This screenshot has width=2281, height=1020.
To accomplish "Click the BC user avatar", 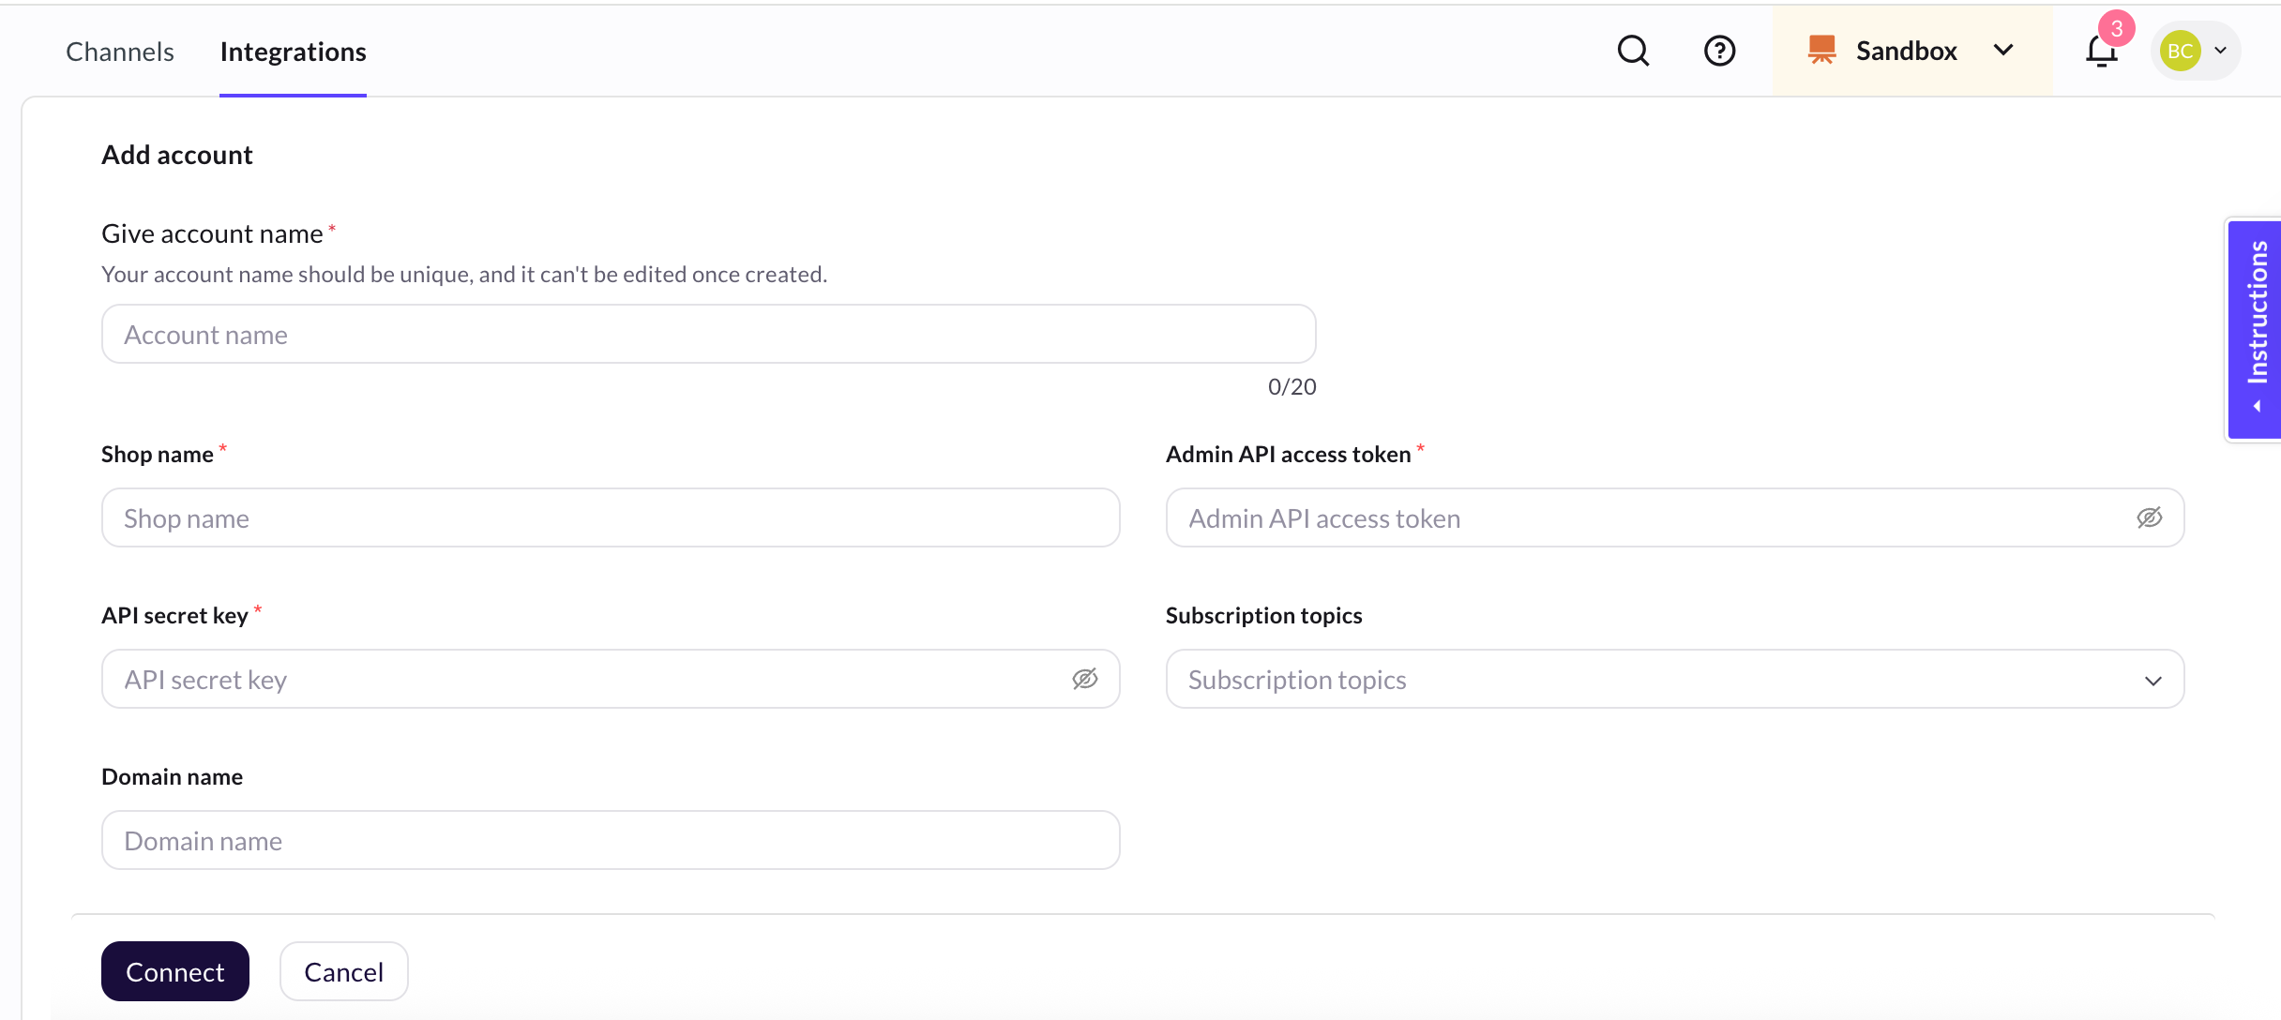I will tap(2180, 51).
